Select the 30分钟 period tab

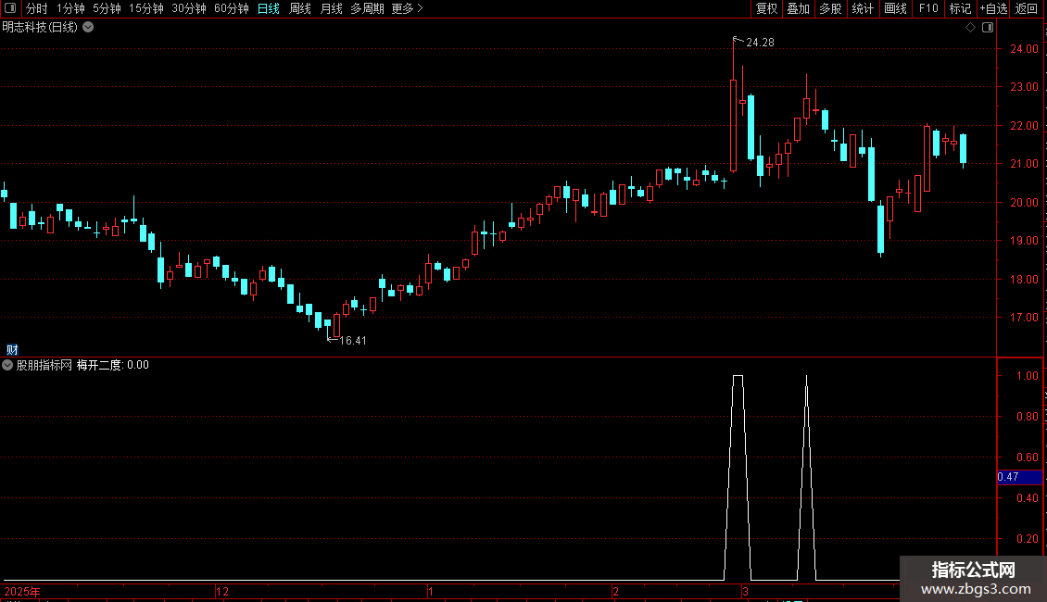click(189, 8)
